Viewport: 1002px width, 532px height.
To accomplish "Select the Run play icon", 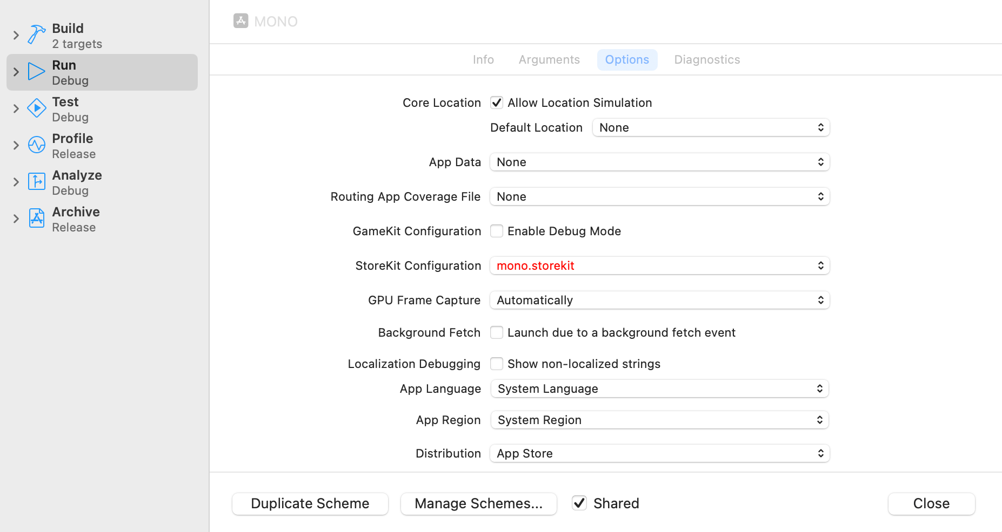I will (x=36, y=72).
